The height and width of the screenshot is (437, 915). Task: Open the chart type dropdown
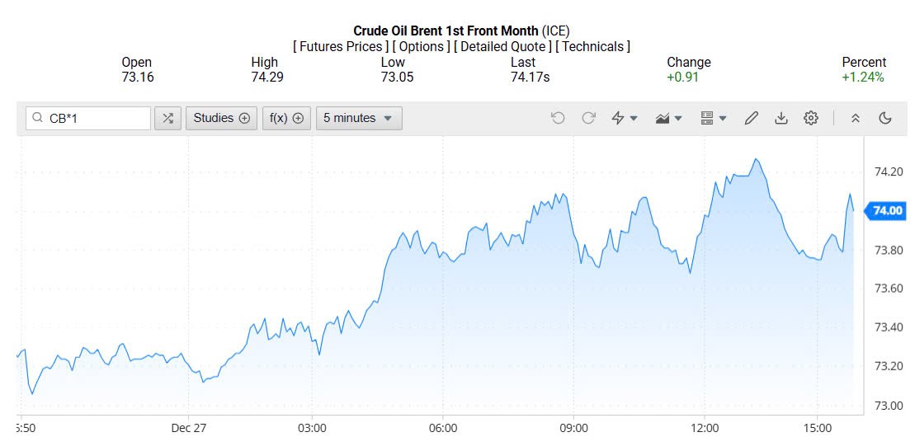669,118
